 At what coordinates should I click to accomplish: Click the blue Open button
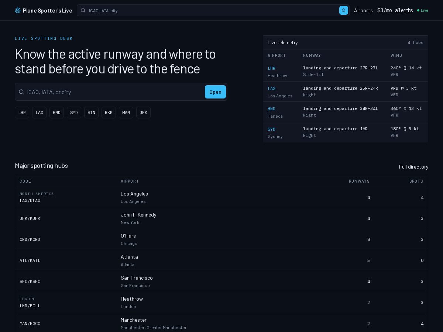(x=215, y=92)
